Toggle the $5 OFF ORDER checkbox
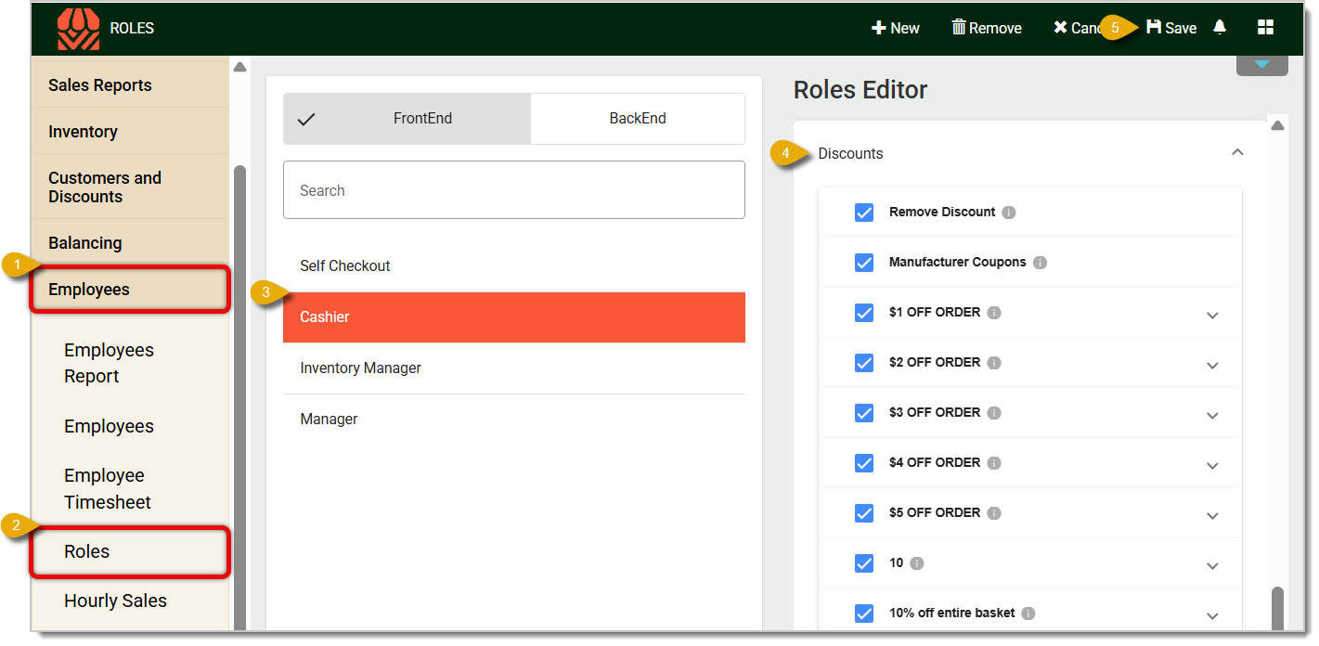Image resolution: width=1319 pixels, height=646 pixels. click(x=864, y=513)
